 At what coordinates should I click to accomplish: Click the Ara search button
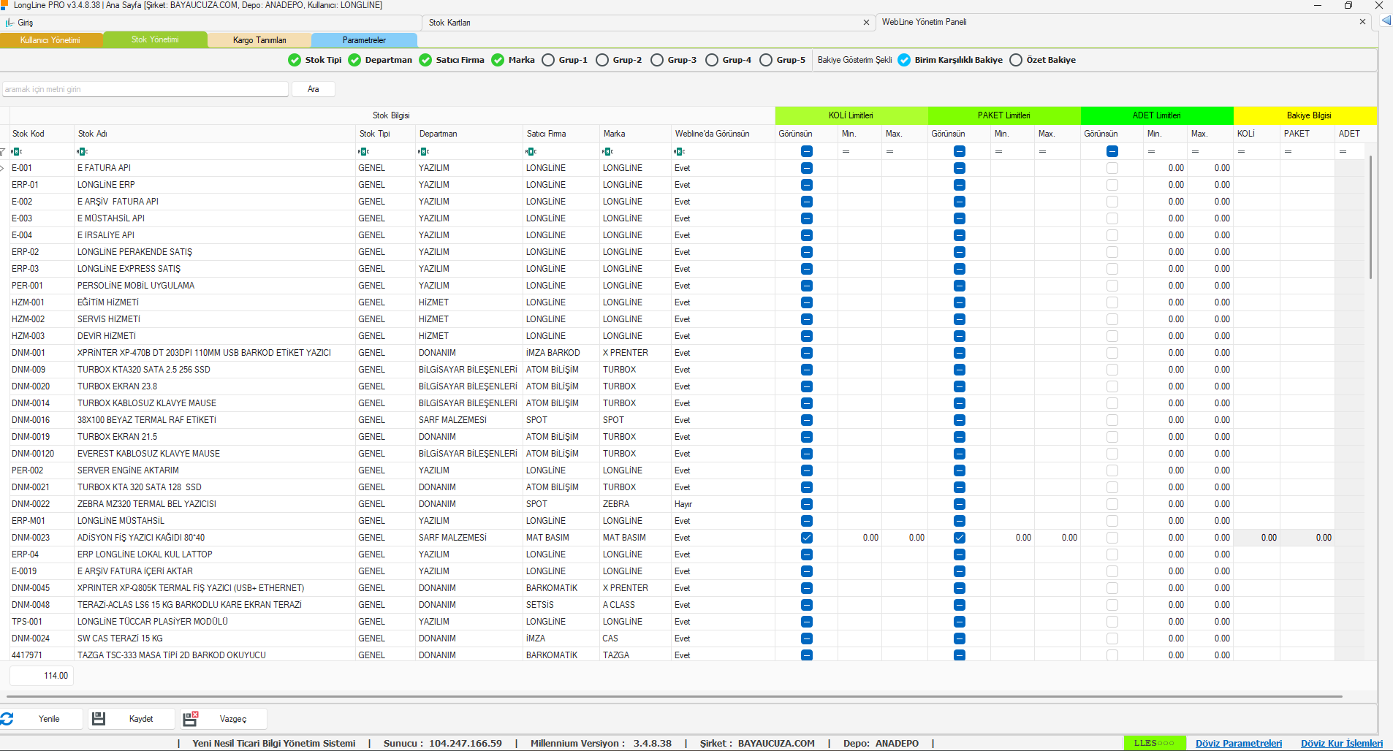click(313, 89)
